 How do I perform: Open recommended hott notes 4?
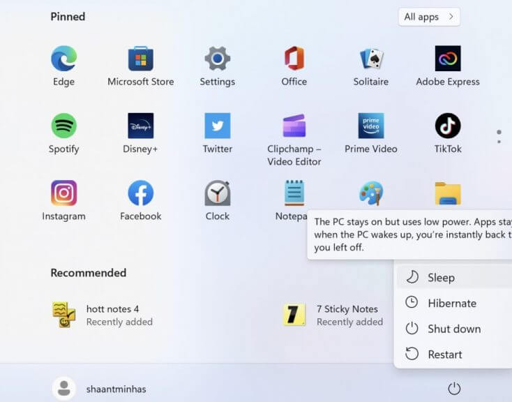tap(103, 315)
